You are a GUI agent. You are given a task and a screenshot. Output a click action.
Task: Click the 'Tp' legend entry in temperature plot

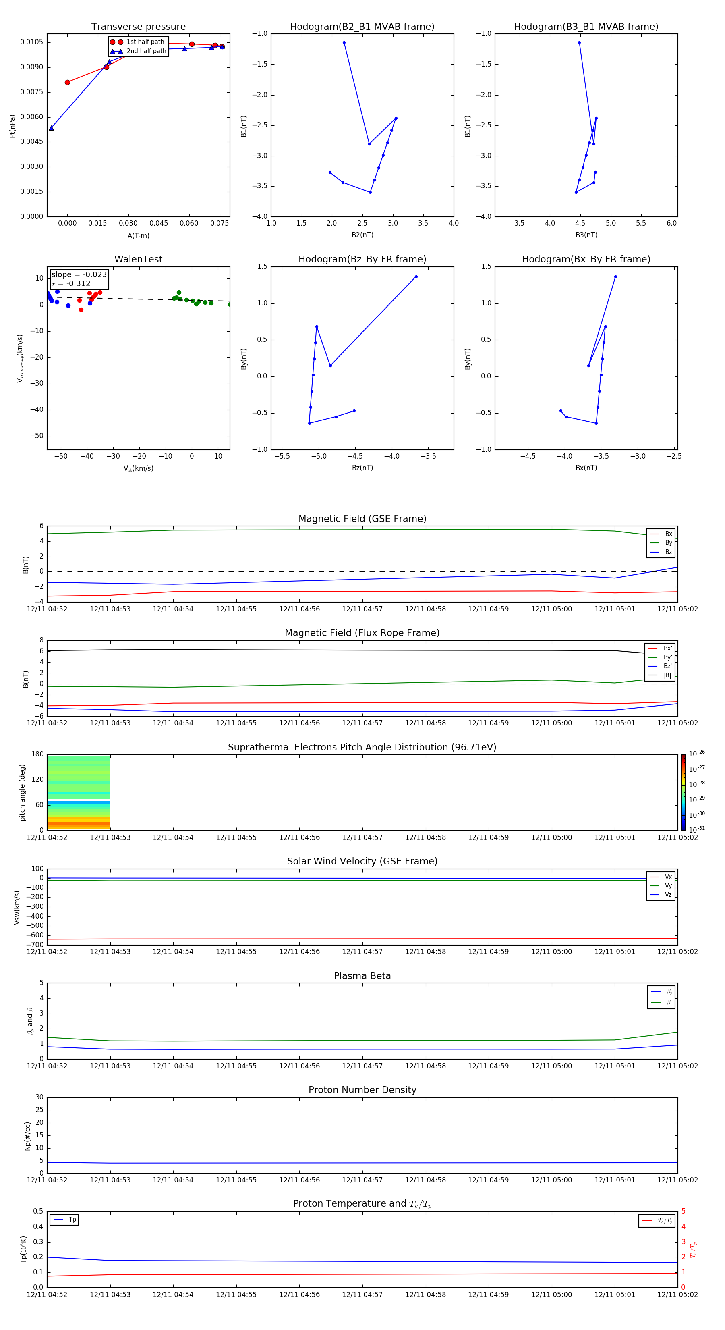[64, 1220]
